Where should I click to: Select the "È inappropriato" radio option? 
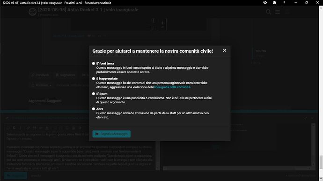pyautogui.click(x=94, y=79)
